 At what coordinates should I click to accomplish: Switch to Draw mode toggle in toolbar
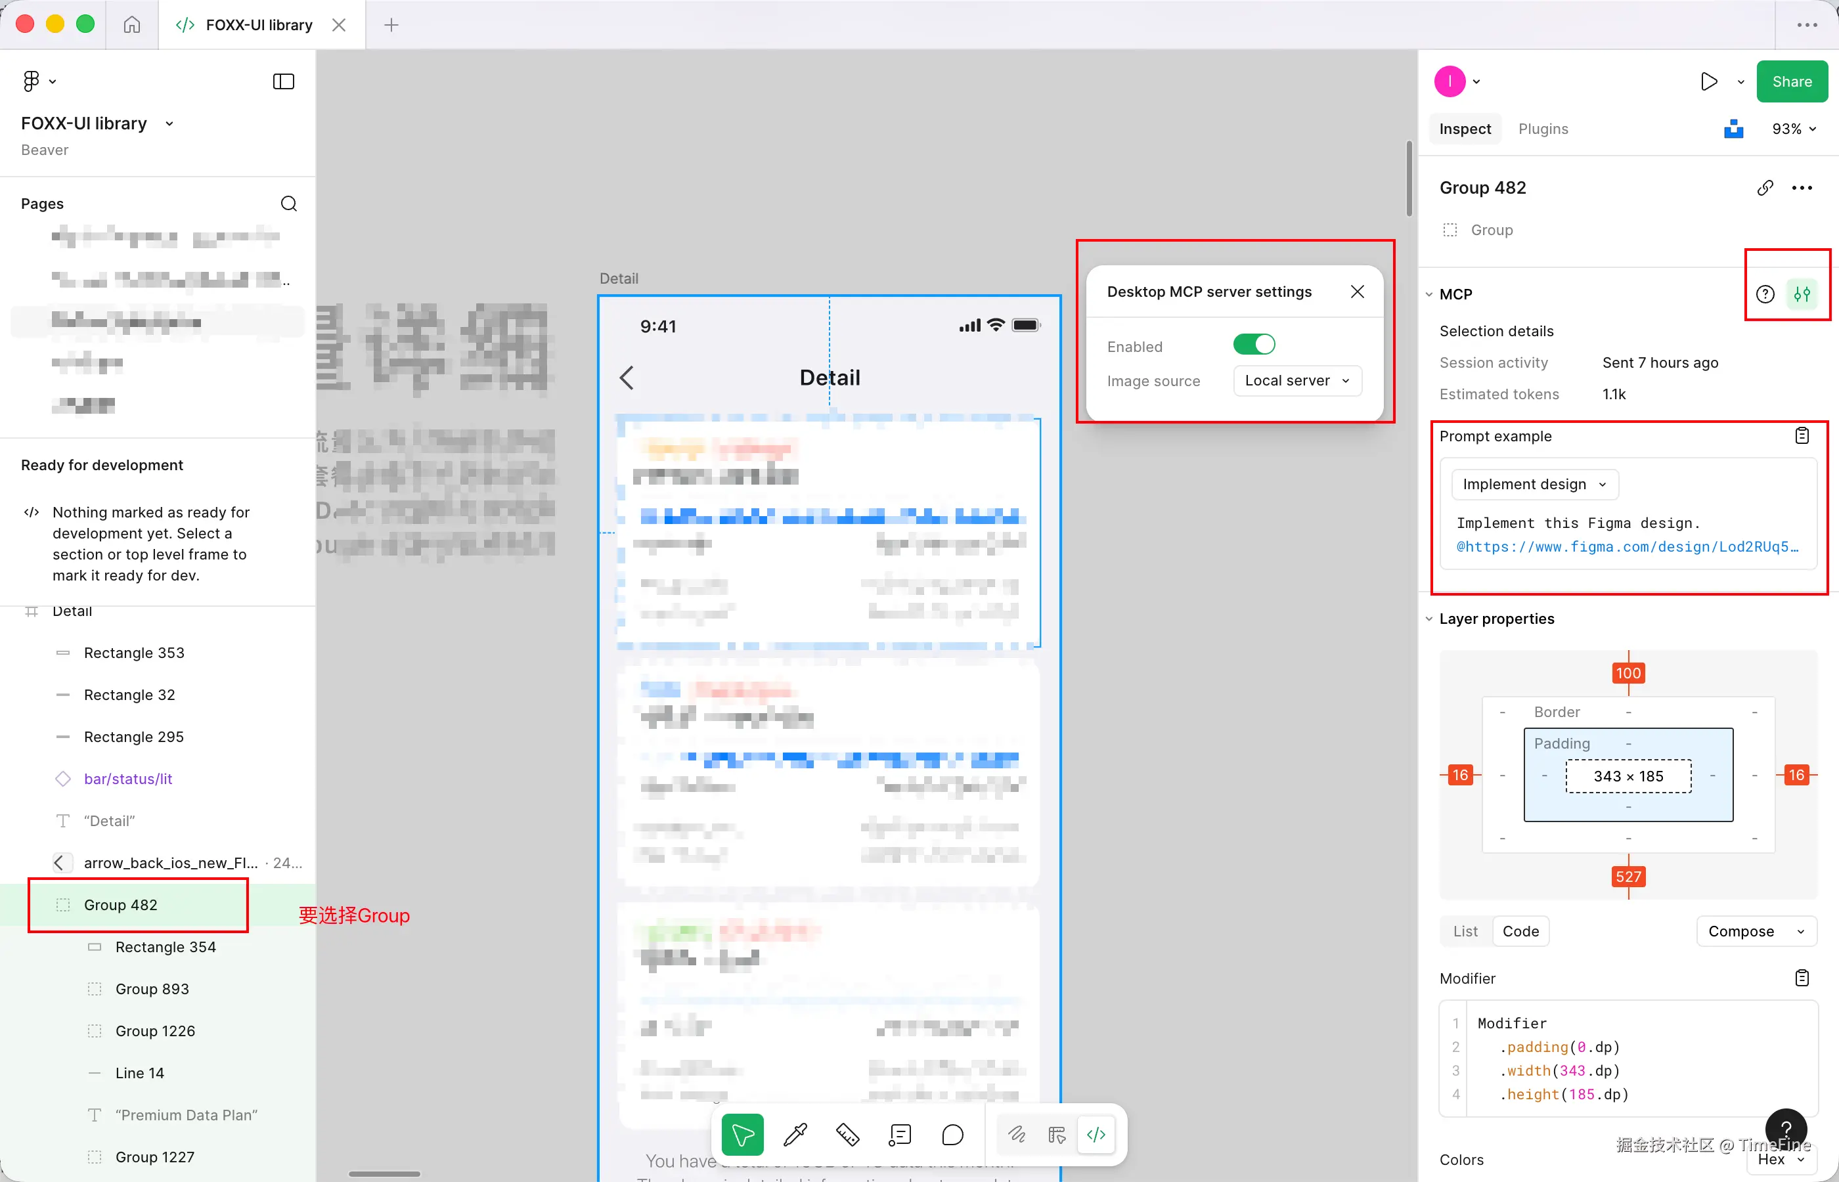click(1016, 1135)
